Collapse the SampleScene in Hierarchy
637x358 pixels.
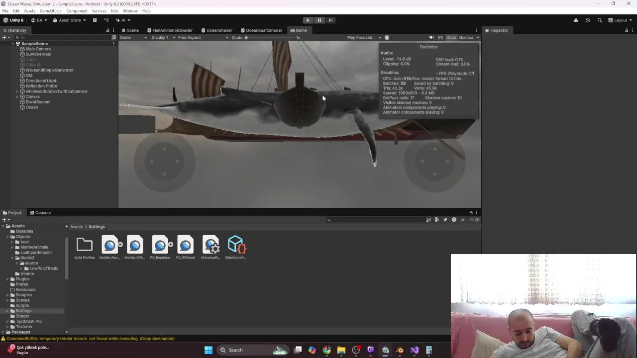coord(12,44)
